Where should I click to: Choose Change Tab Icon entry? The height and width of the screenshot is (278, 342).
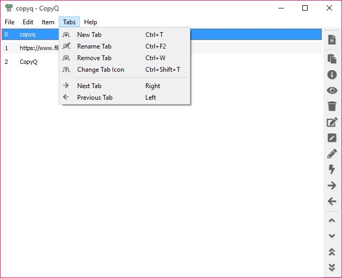[x=125, y=70]
